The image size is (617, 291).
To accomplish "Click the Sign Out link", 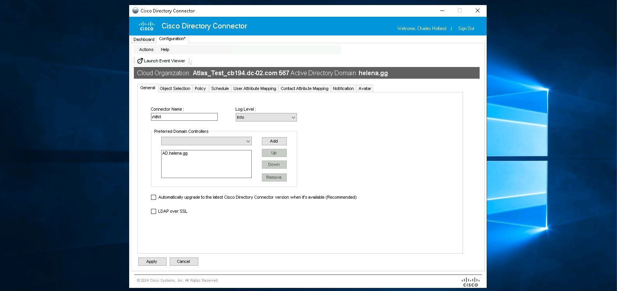I will [466, 28].
